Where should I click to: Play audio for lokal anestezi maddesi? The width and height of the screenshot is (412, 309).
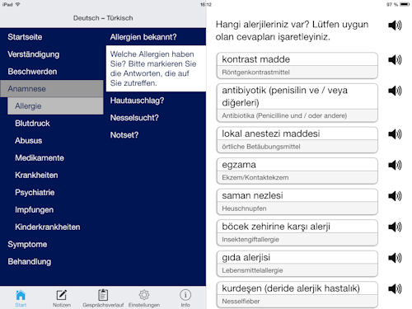[395, 134]
